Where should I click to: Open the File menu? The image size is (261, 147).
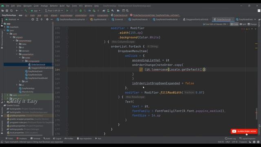[7, 6]
